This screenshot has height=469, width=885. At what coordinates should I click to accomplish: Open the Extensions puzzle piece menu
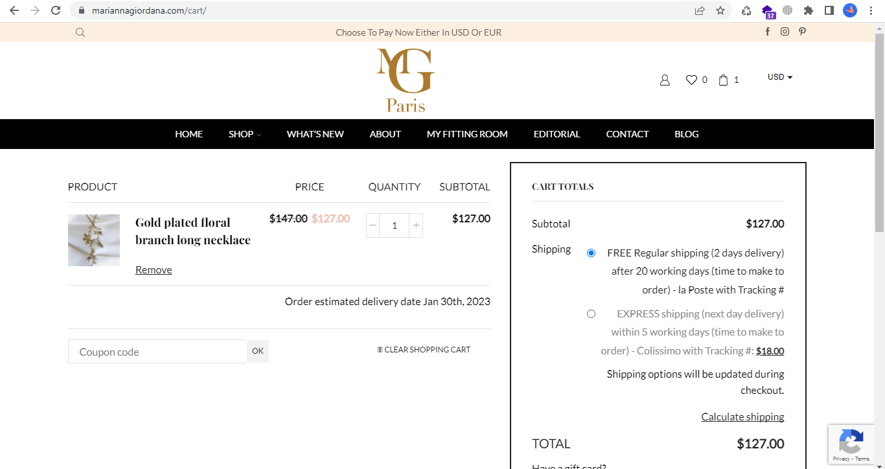[x=808, y=10]
